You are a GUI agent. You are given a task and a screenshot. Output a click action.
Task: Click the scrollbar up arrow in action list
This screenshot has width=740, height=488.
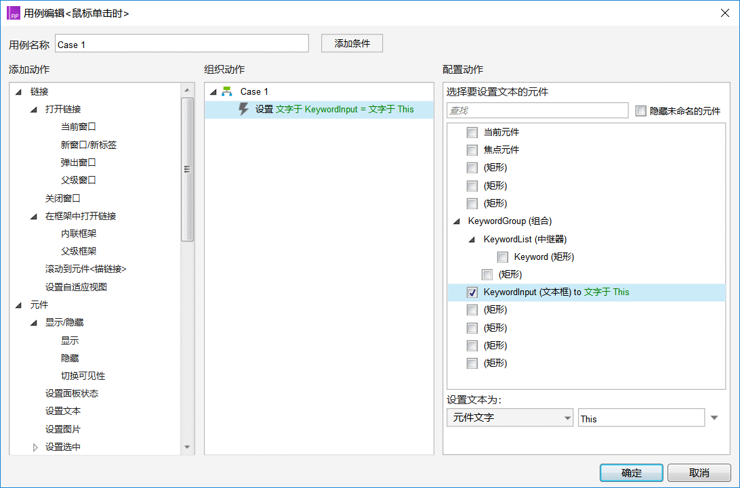coord(187,90)
